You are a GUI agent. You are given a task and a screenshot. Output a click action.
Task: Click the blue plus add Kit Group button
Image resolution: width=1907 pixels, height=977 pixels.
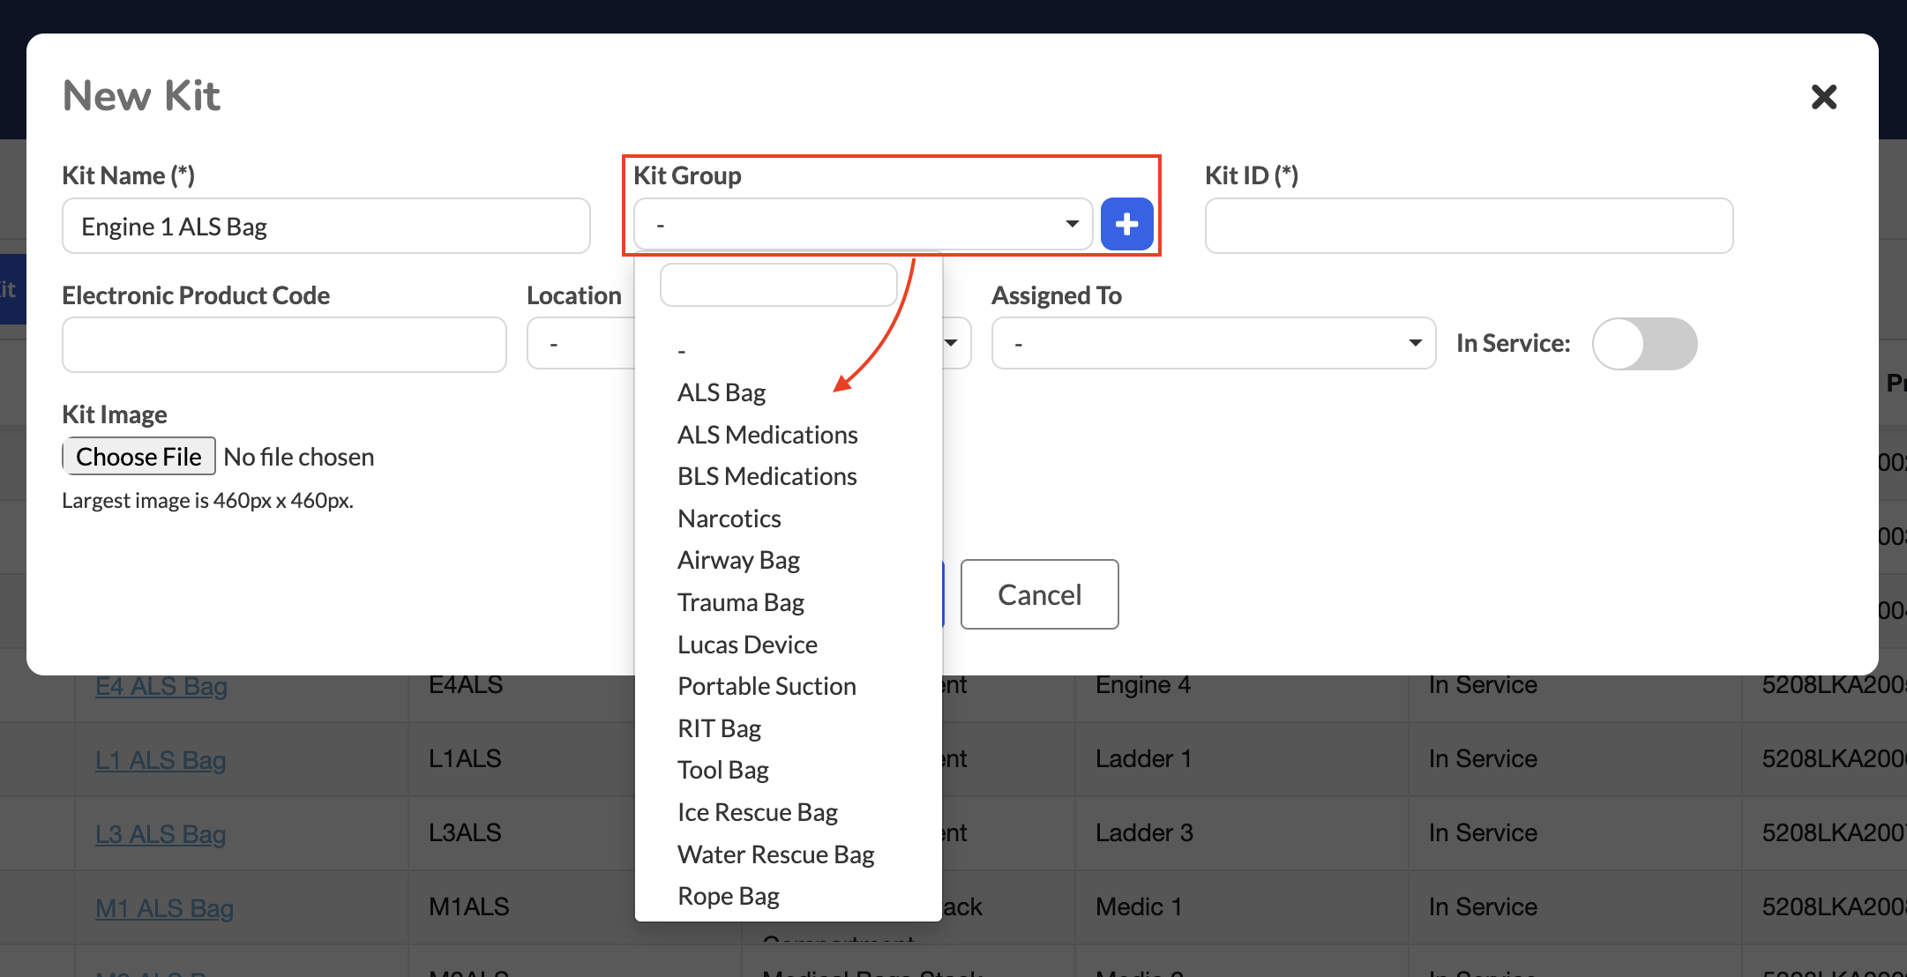point(1126,224)
